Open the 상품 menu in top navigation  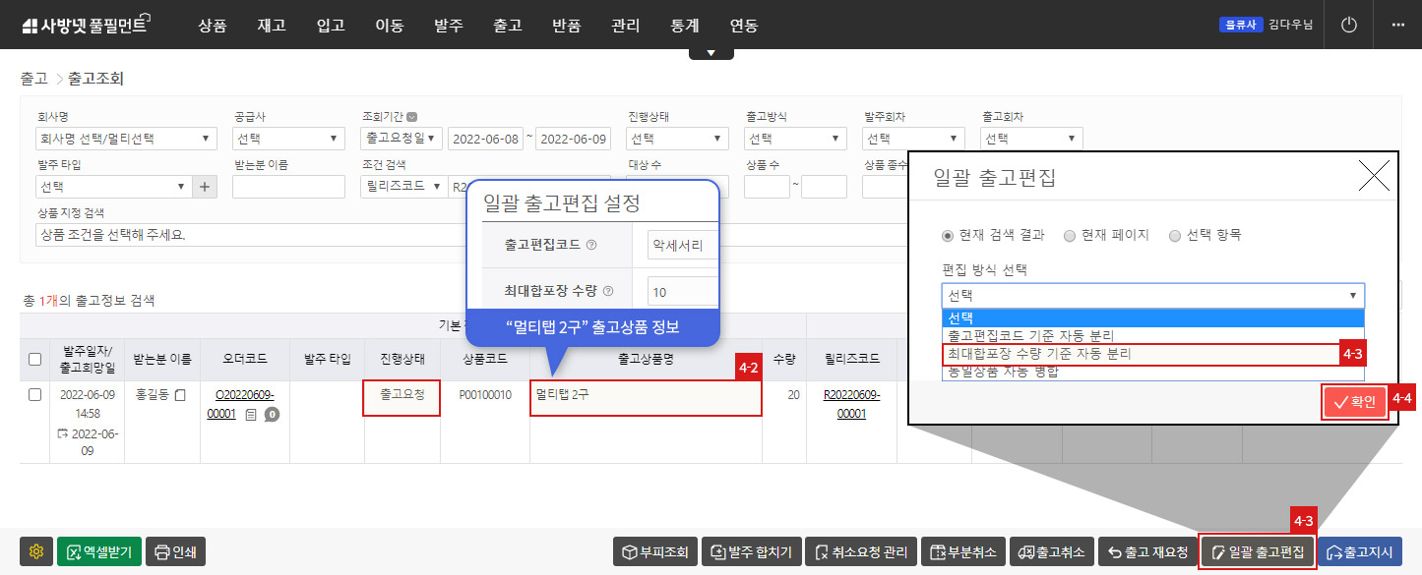coord(213,25)
